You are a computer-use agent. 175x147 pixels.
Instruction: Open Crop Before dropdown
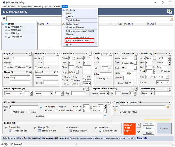point(77,72)
